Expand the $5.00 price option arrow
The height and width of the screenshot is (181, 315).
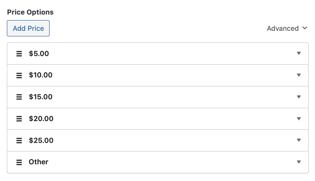point(299,53)
